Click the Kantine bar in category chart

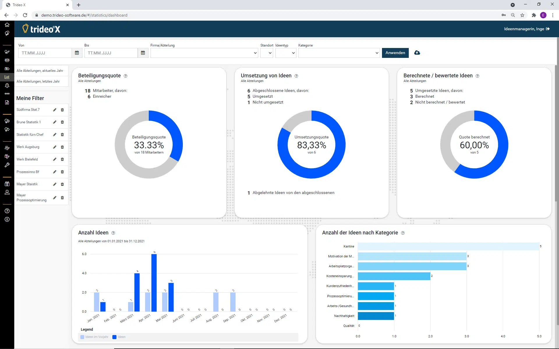(x=448, y=246)
